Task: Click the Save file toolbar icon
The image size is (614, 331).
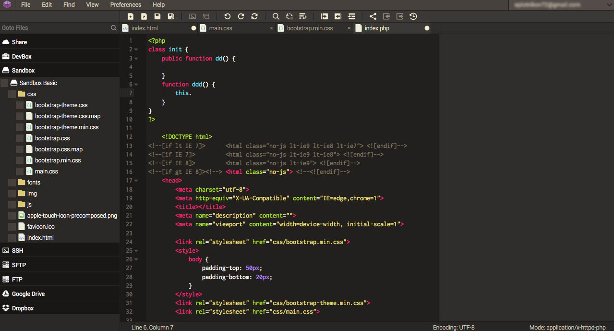Action: pyautogui.click(x=157, y=16)
